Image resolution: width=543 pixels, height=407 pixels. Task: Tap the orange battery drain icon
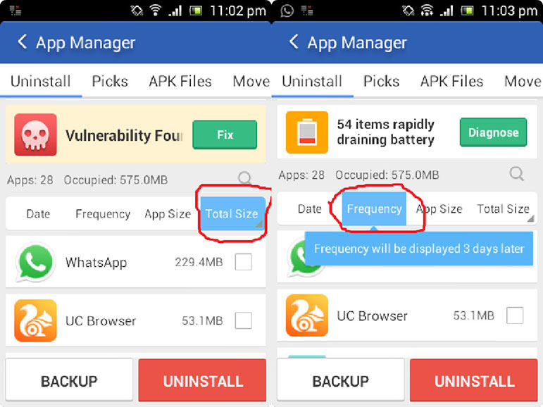click(x=307, y=132)
